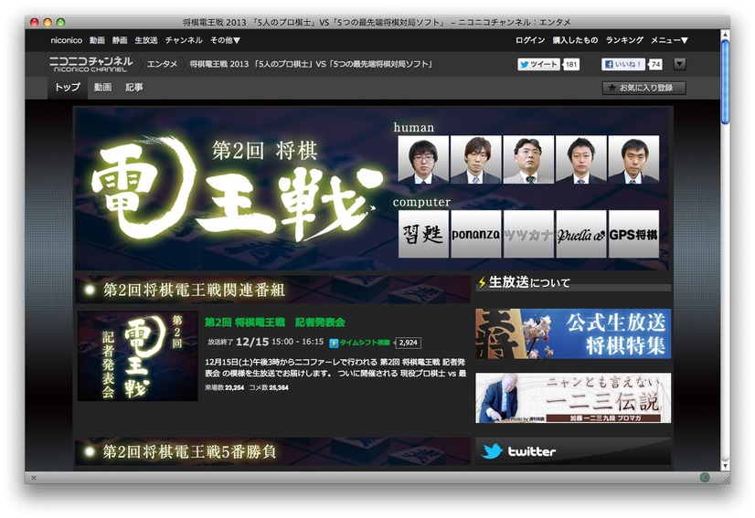Open the トップ tab
Image resolution: width=755 pixels, height=518 pixels.
[x=68, y=88]
